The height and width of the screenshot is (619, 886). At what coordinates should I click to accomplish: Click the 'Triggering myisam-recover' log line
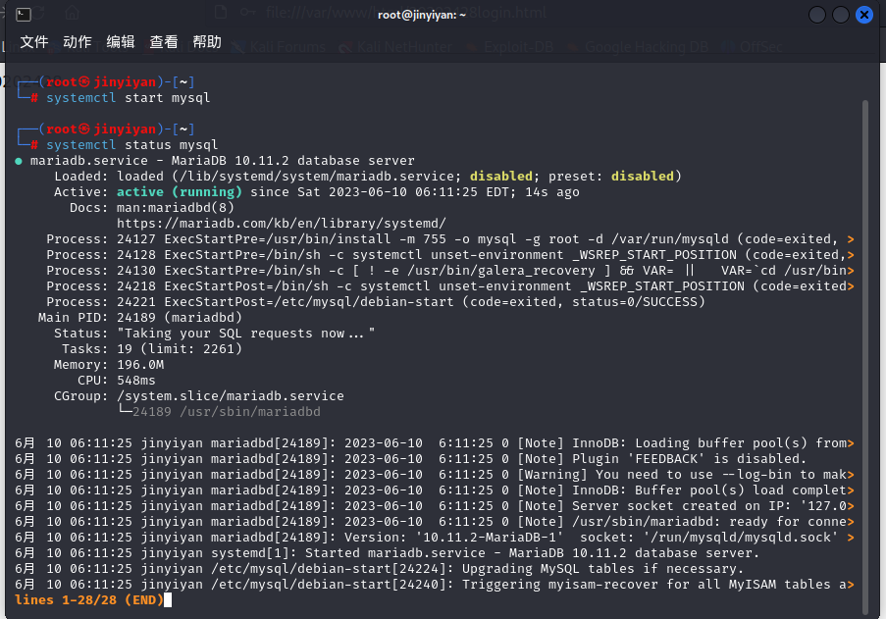(434, 585)
